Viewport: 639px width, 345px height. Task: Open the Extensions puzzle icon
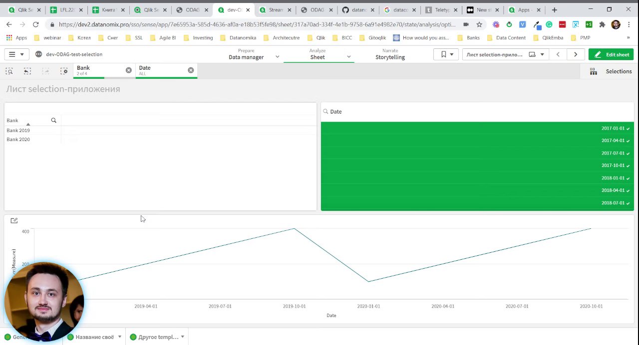[x=602, y=24]
